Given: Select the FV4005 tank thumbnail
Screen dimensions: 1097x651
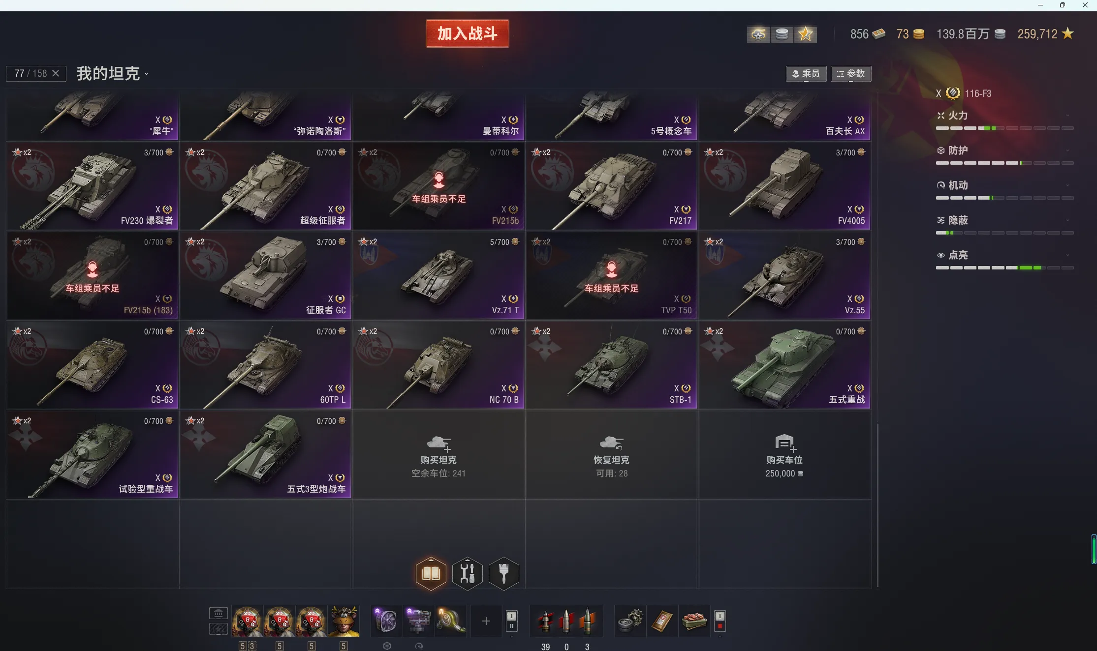Looking at the screenshot, I should [x=784, y=186].
